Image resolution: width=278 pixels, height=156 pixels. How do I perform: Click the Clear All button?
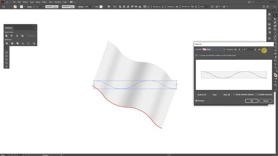point(226,95)
